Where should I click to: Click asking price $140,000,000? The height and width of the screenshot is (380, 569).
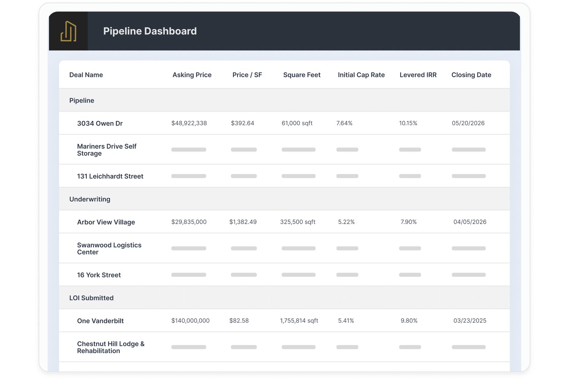190,321
